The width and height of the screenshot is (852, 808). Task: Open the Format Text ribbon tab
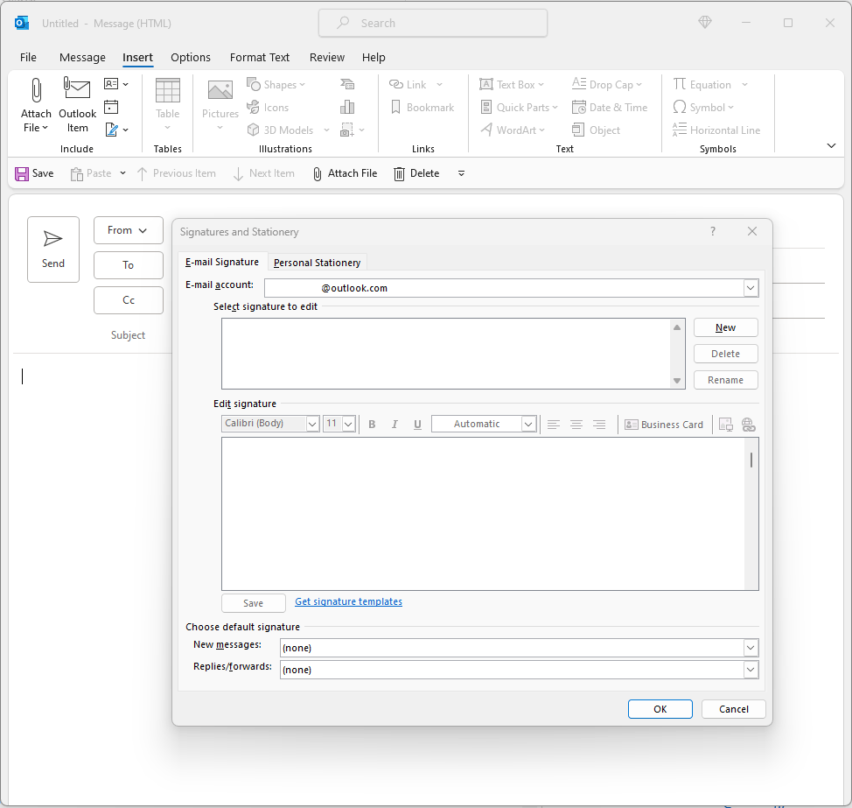(259, 57)
